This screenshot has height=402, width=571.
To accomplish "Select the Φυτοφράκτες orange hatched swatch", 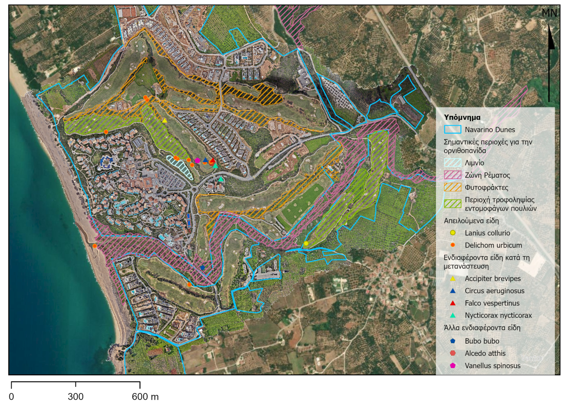I will point(453,188).
